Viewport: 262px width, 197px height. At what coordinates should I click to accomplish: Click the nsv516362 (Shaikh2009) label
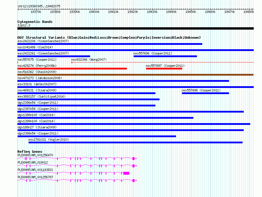point(37,72)
